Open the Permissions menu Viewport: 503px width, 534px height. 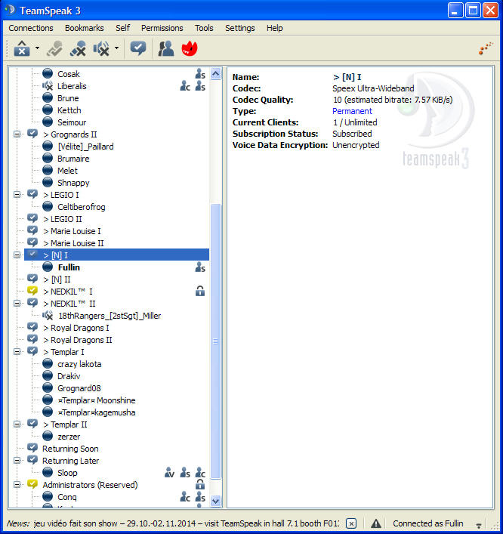[162, 28]
